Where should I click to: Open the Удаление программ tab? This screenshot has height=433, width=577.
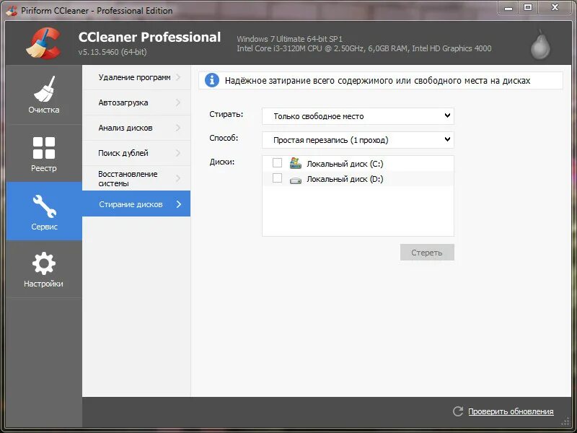(x=136, y=77)
